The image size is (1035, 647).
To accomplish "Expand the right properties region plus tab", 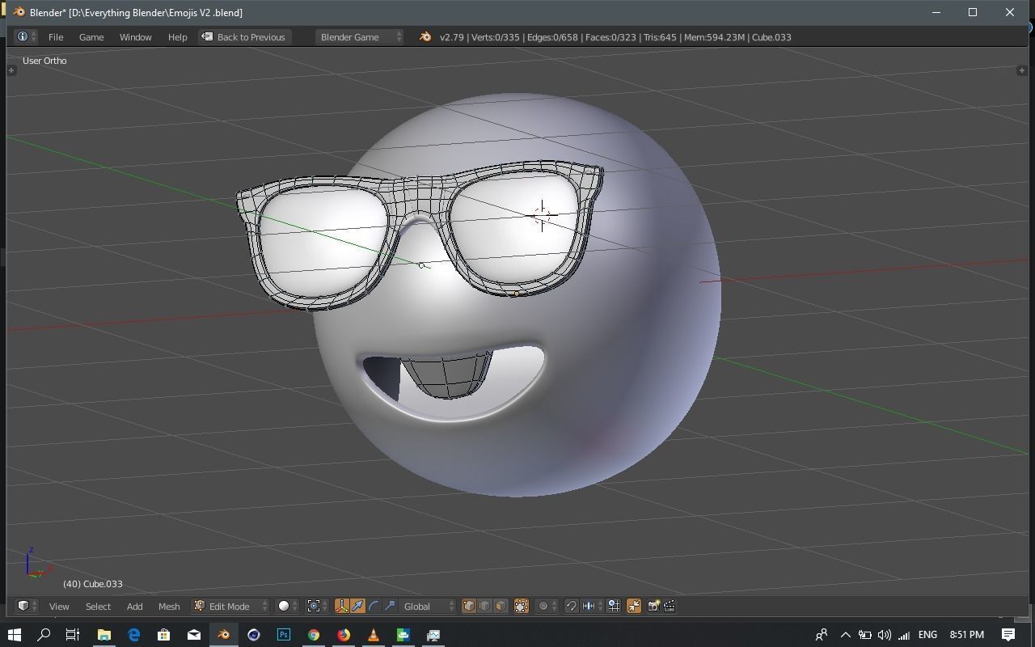I will tap(1022, 70).
